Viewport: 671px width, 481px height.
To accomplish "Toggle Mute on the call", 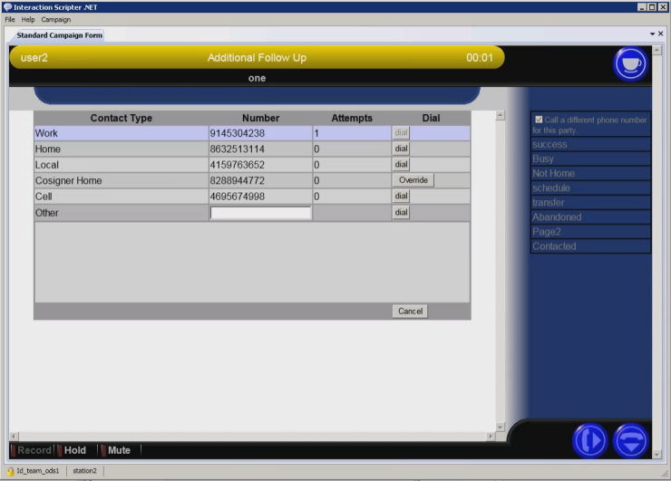I will [118, 450].
